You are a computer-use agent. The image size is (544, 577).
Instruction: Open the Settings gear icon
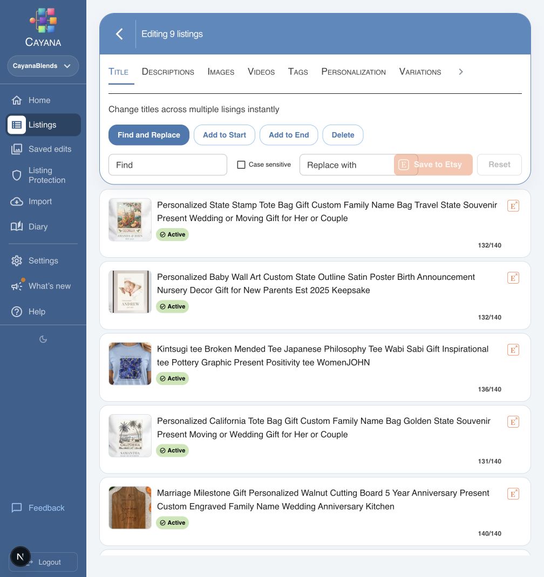point(17,260)
